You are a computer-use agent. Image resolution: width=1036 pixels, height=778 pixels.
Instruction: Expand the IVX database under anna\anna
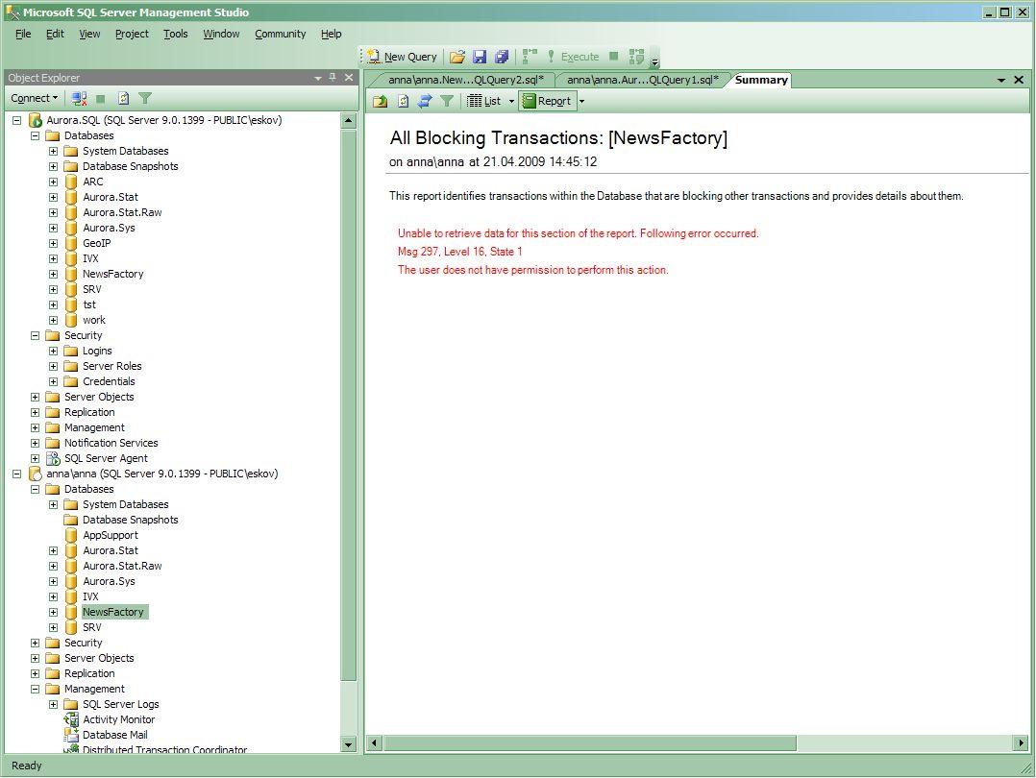point(54,596)
